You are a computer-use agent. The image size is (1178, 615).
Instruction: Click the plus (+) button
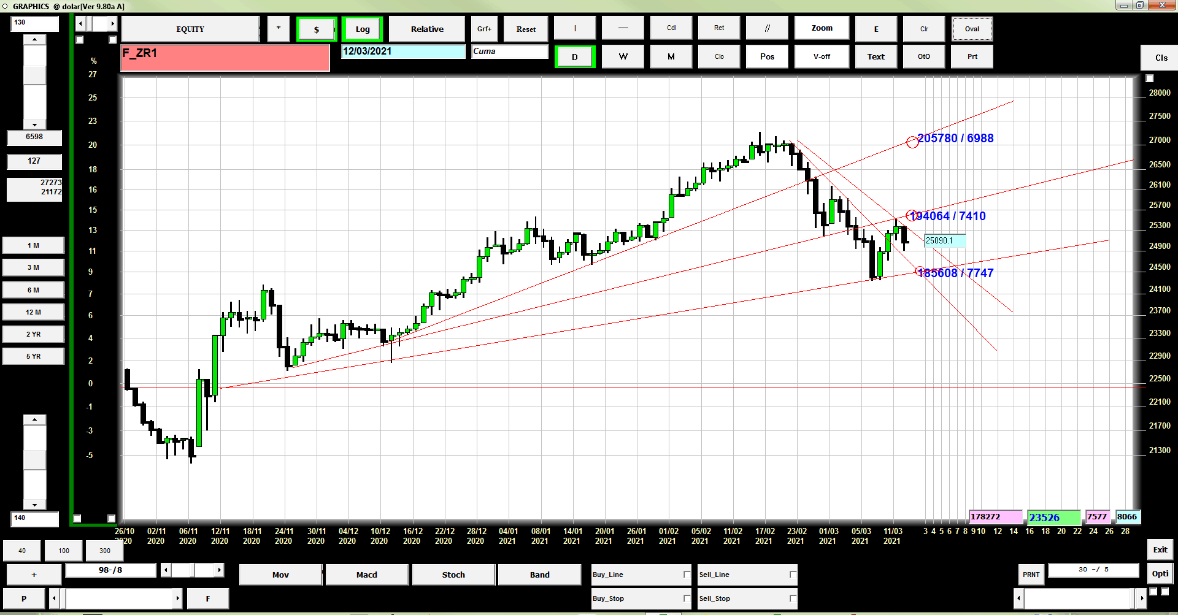pos(34,575)
